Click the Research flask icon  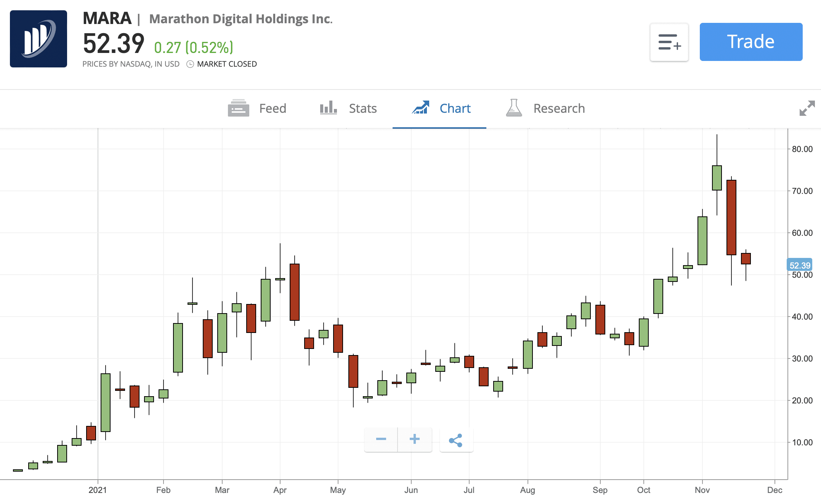[514, 108]
